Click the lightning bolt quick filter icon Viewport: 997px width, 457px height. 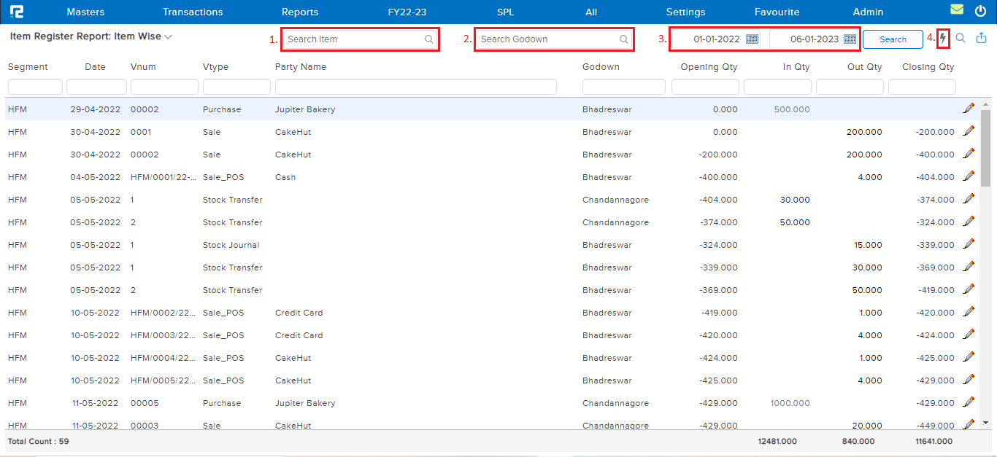(x=943, y=39)
